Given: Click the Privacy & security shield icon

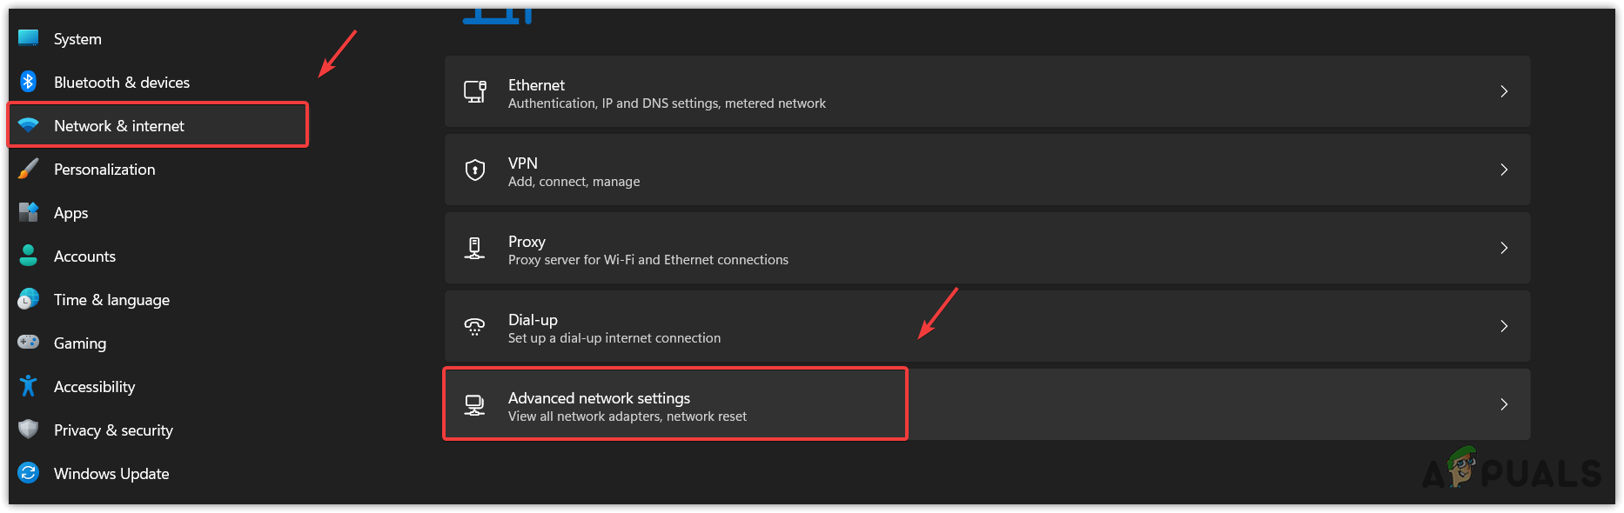Looking at the screenshot, I should (28, 430).
